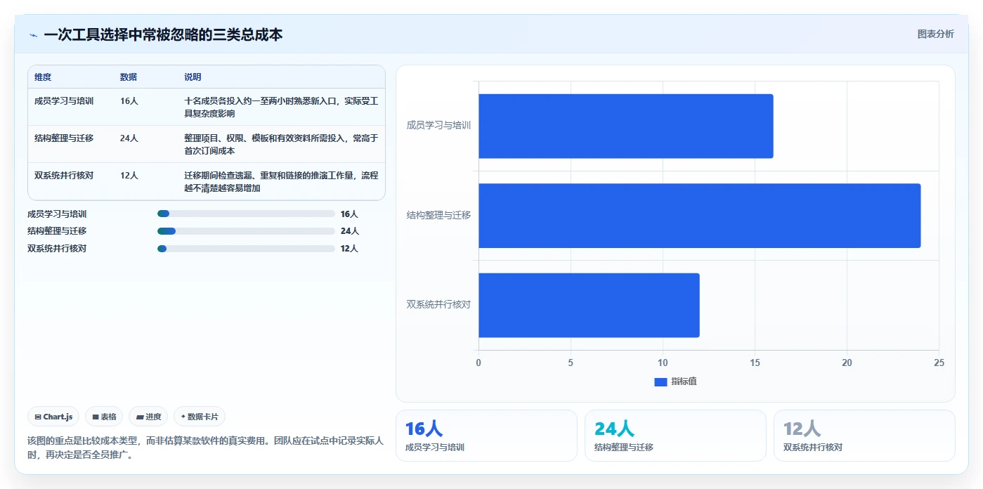983x489 pixels.
Task: Click the 双系统并行核对 progress bar
Action: point(246,249)
